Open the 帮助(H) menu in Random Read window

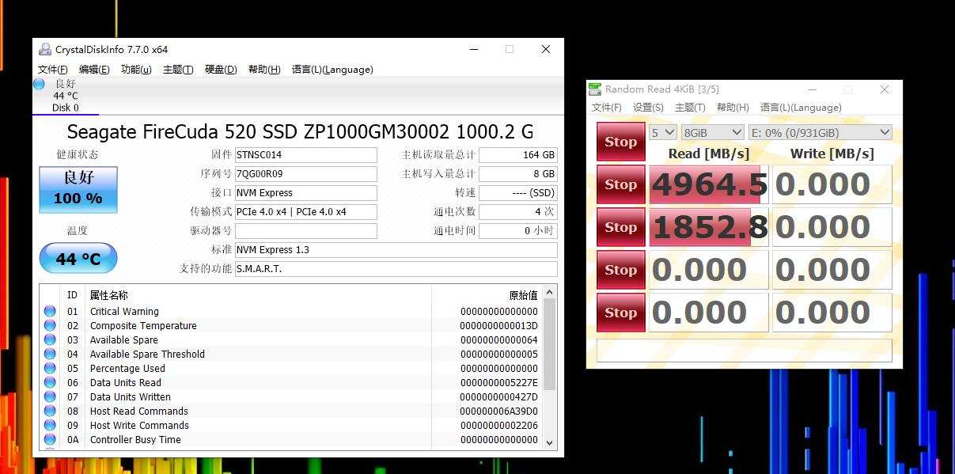[733, 108]
